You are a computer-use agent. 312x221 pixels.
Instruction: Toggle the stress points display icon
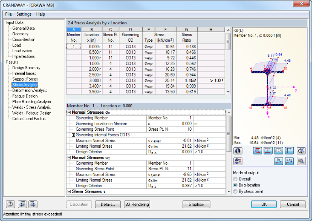click(269, 150)
